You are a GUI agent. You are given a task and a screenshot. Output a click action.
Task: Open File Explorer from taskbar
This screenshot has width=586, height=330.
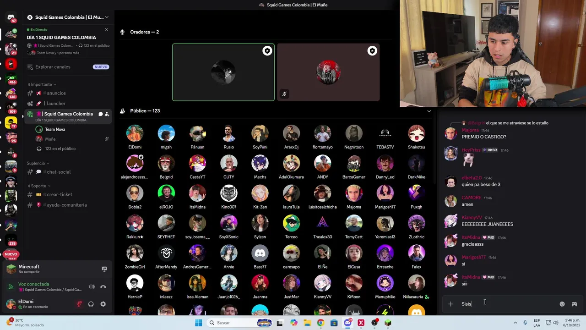(307, 323)
